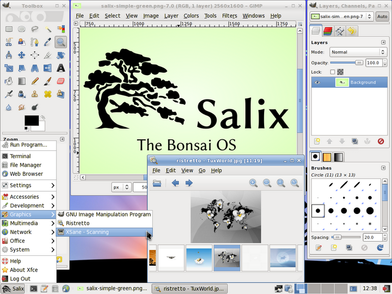Click the delete layer icon
392x294 pixels.
pos(381,141)
